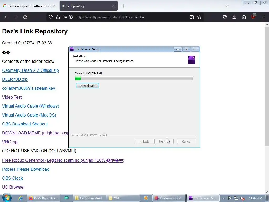Go back with the browser back arrow
Image resolution: width=269 pixels, height=202 pixels.
[6, 17]
